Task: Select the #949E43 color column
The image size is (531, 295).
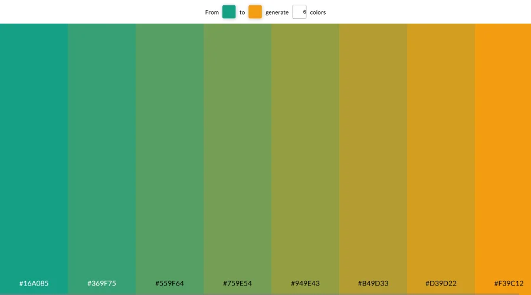Action: (x=305, y=159)
